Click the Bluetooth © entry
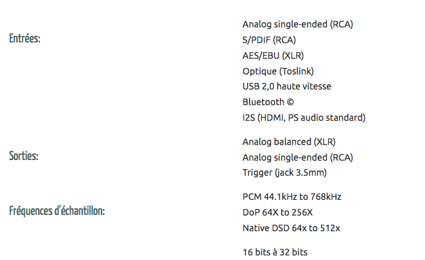Viewport: 425px width, 260px height. click(268, 102)
